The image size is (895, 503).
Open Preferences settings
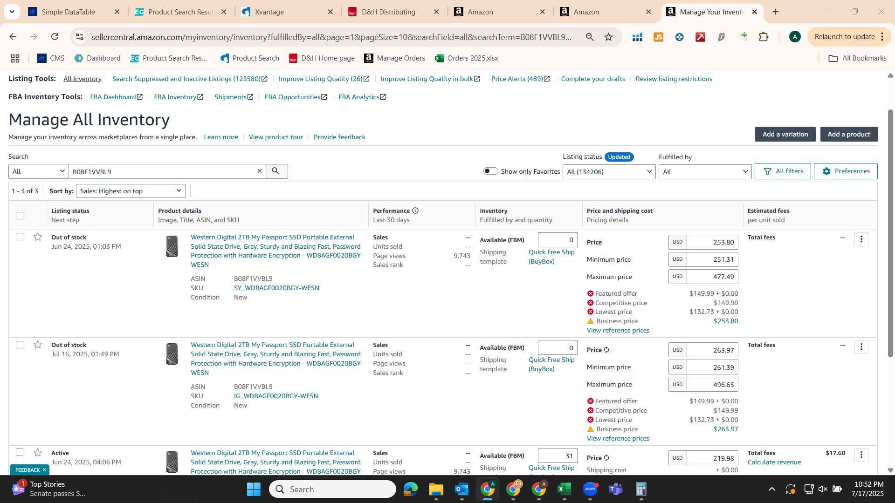point(846,171)
